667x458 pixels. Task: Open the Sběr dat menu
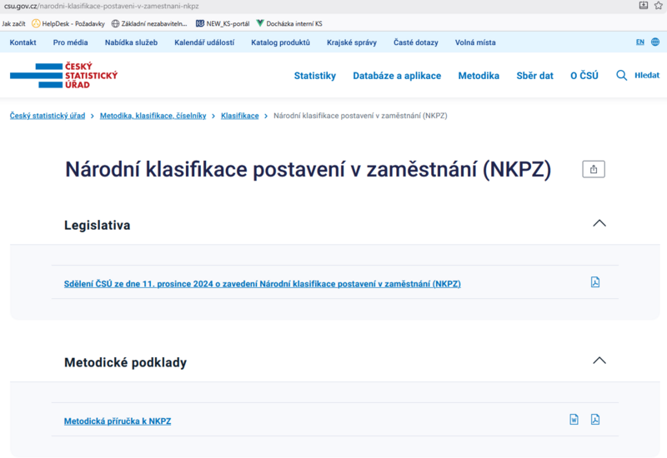tap(534, 76)
